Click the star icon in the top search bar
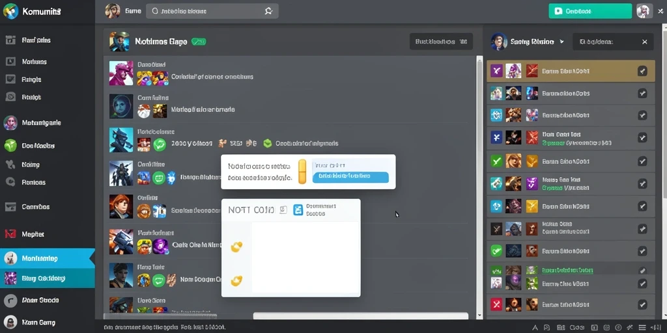Image resolution: width=667 pixels, height=333 pixels. click(x=268, y=12)
